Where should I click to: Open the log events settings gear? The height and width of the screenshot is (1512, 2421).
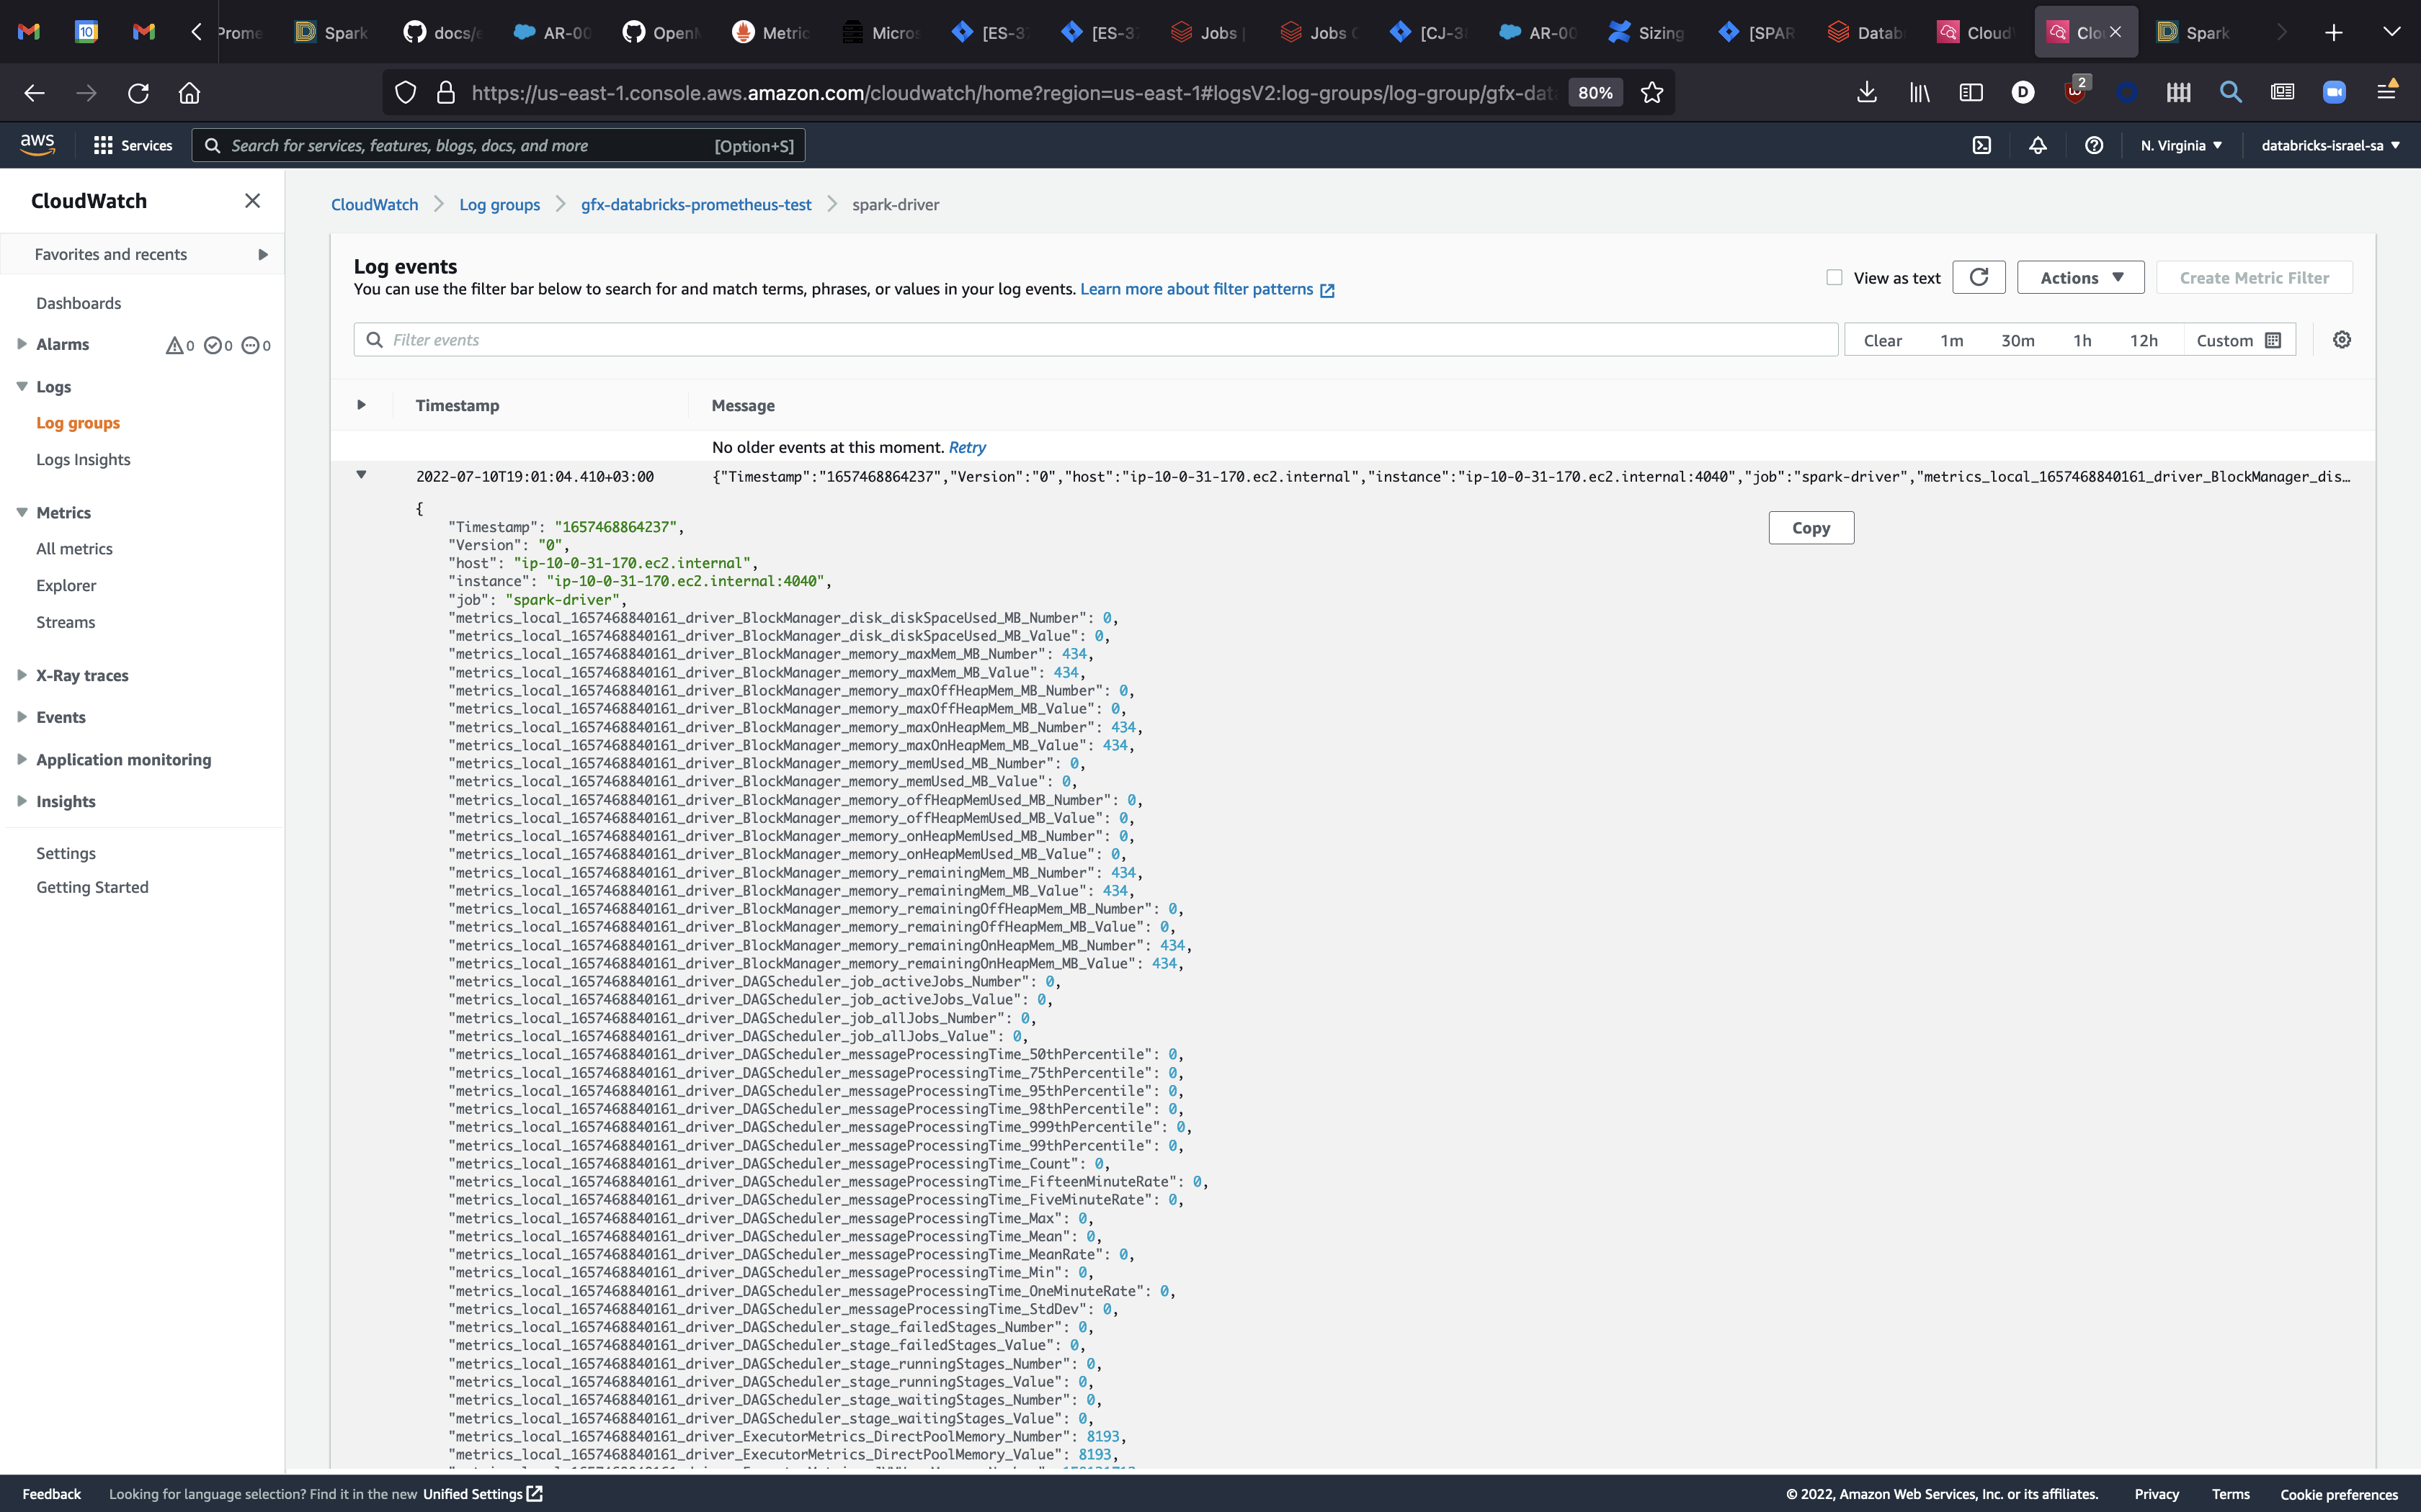pyautogui.click(x=2341, y=340)
